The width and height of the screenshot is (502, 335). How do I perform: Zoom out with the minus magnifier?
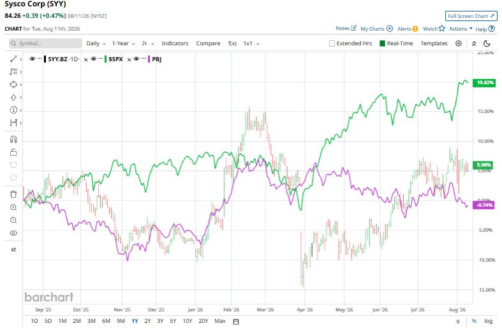point(13,220)
